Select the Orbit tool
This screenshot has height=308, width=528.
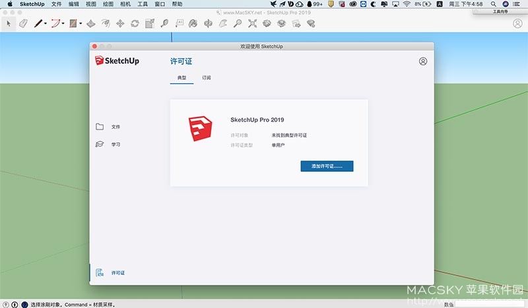209,24
